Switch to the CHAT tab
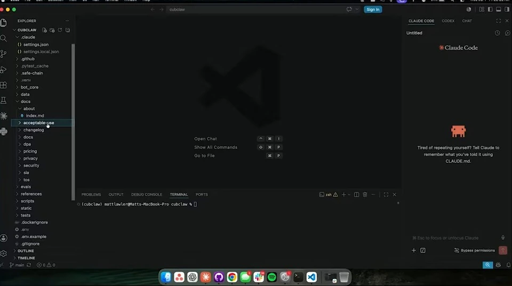Viewport: 512px width, 286px height. pos(467,21)
